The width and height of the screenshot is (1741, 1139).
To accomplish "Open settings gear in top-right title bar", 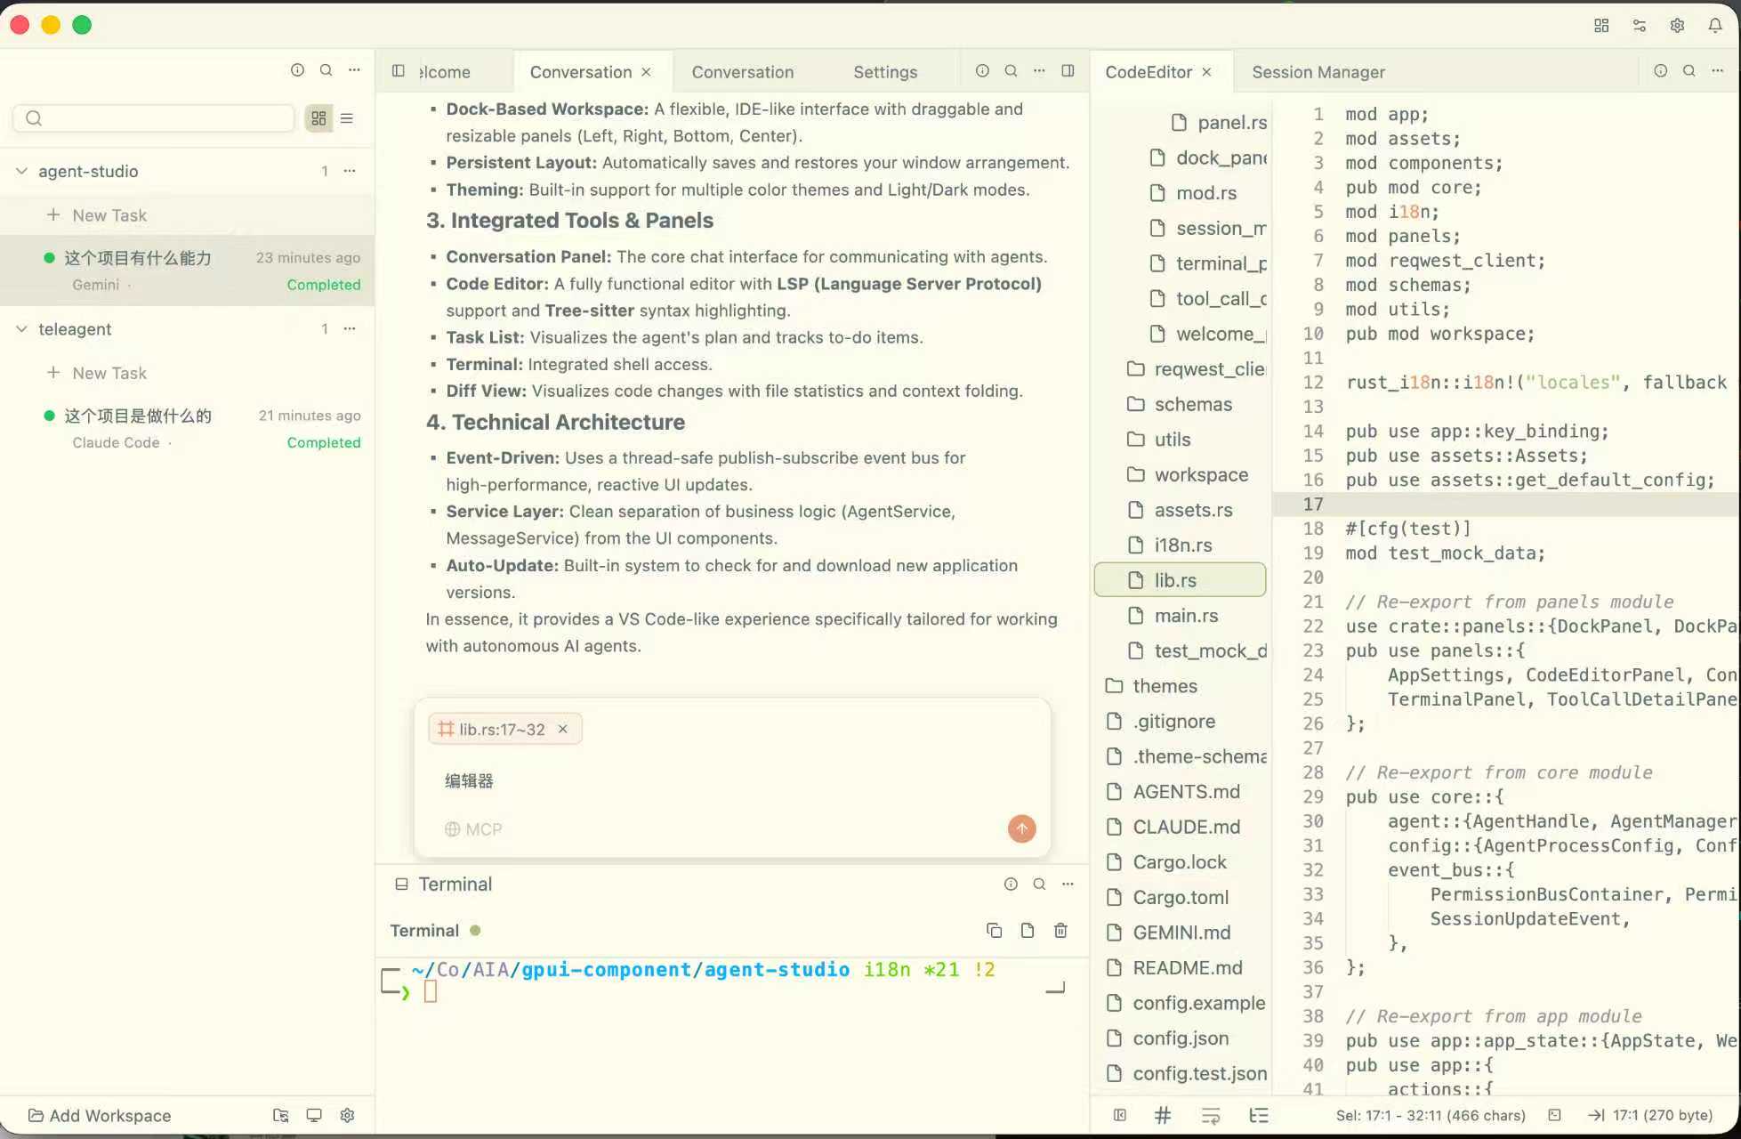I will click(1677, 25).
